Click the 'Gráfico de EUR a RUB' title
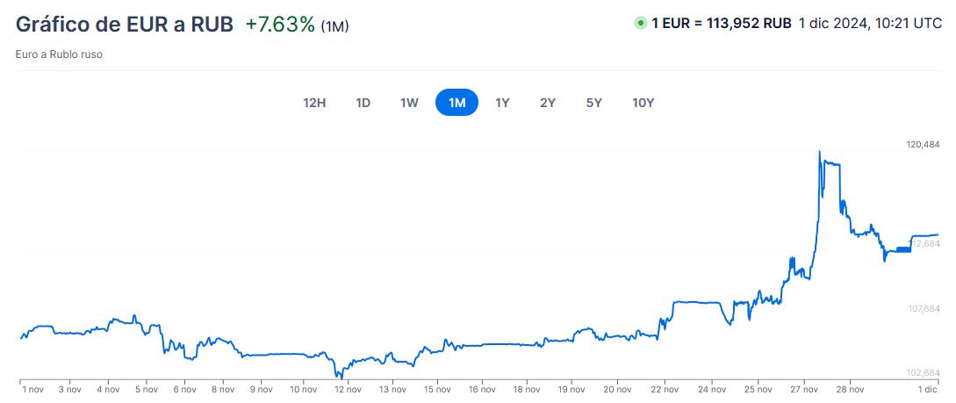Viewport: 956px width, 403px height. [x=125, y=25]
